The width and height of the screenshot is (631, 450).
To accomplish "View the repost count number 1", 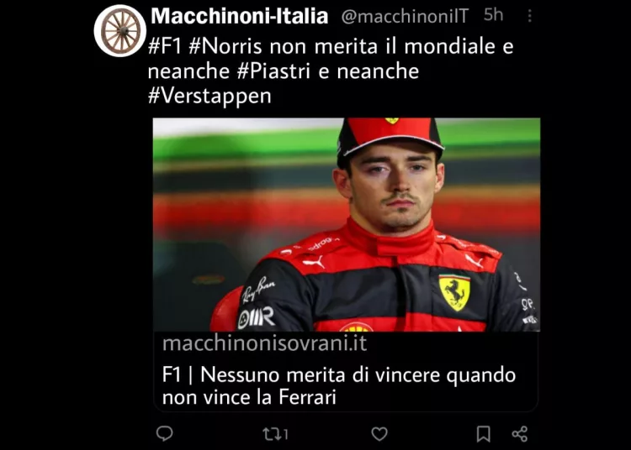I will [285, 434].
